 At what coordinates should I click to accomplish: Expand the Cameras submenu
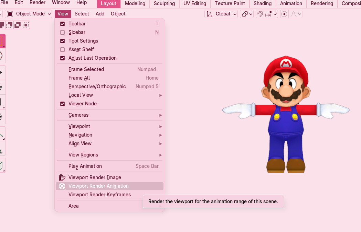pos(109,115)
